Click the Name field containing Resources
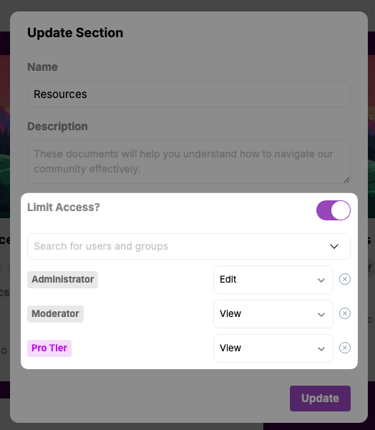 coord(189,94)
